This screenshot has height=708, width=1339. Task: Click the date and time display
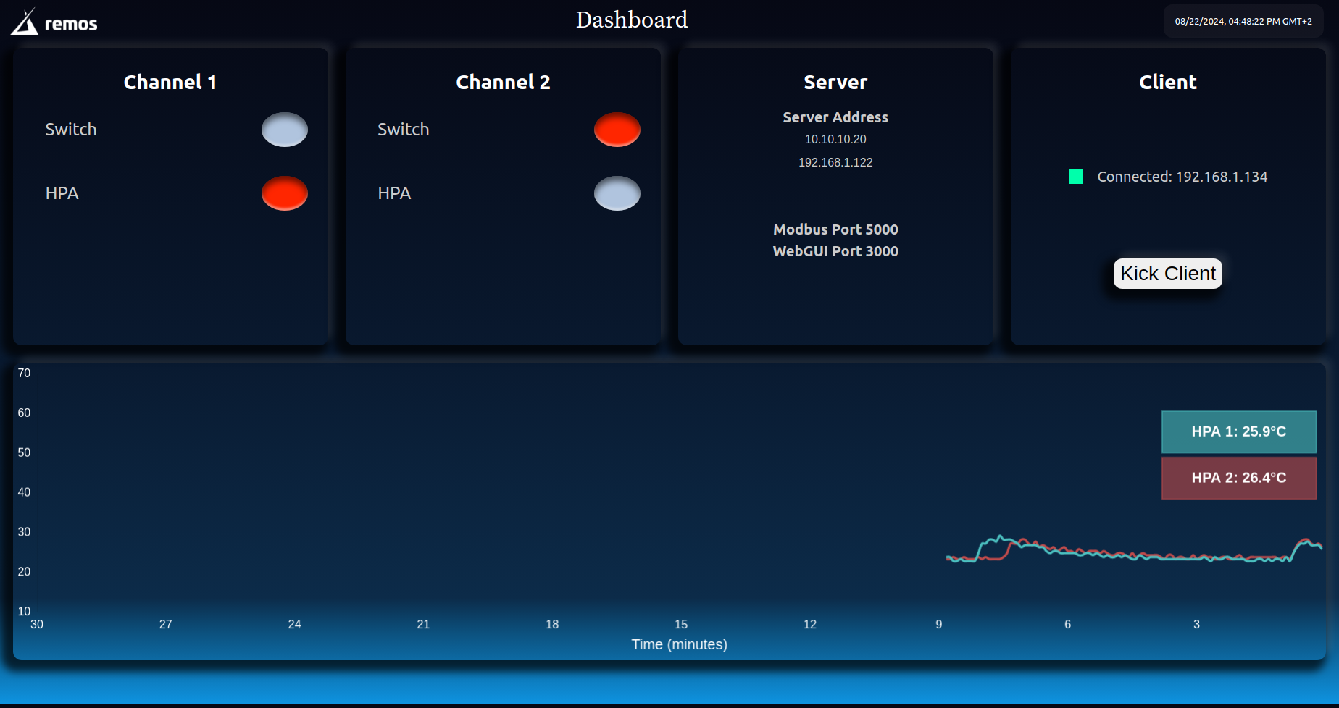point(1243,21)
